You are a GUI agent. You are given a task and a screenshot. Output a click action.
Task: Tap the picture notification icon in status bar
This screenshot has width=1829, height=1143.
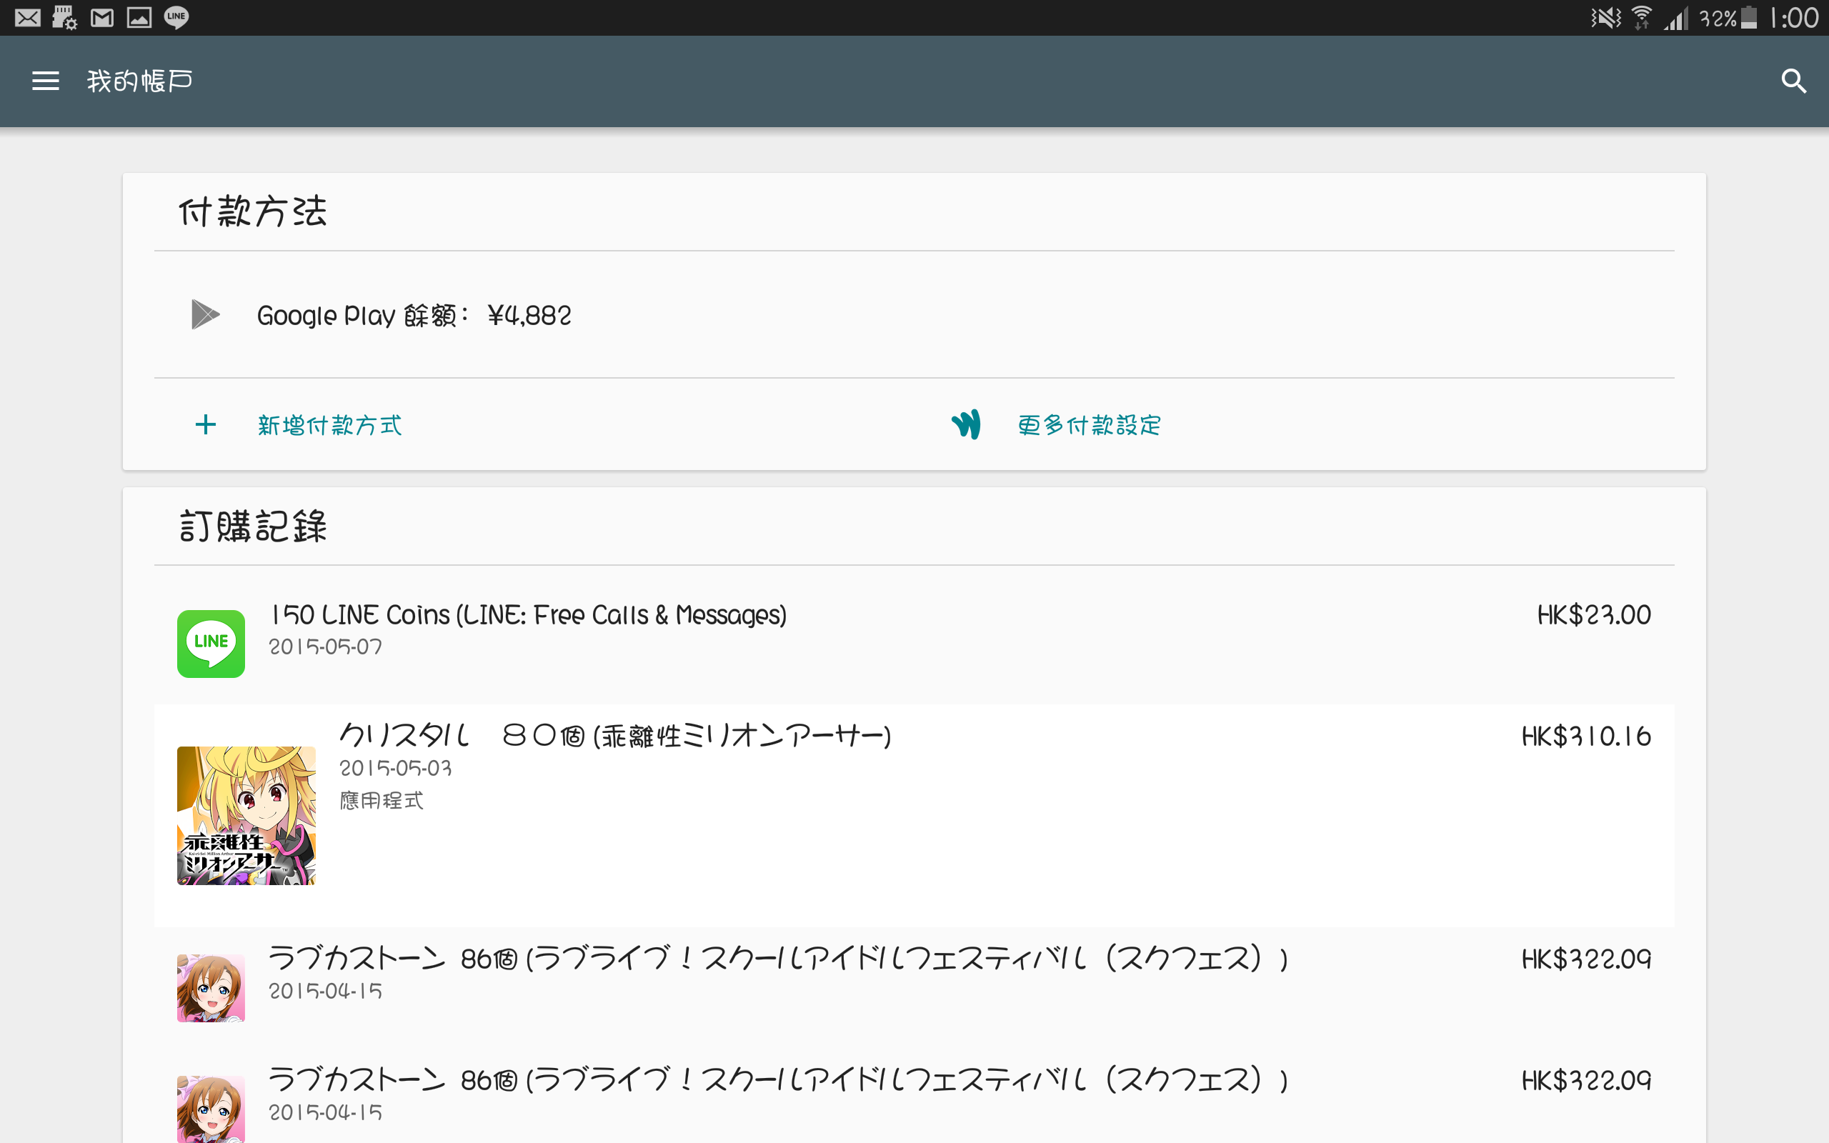(139, 17)
